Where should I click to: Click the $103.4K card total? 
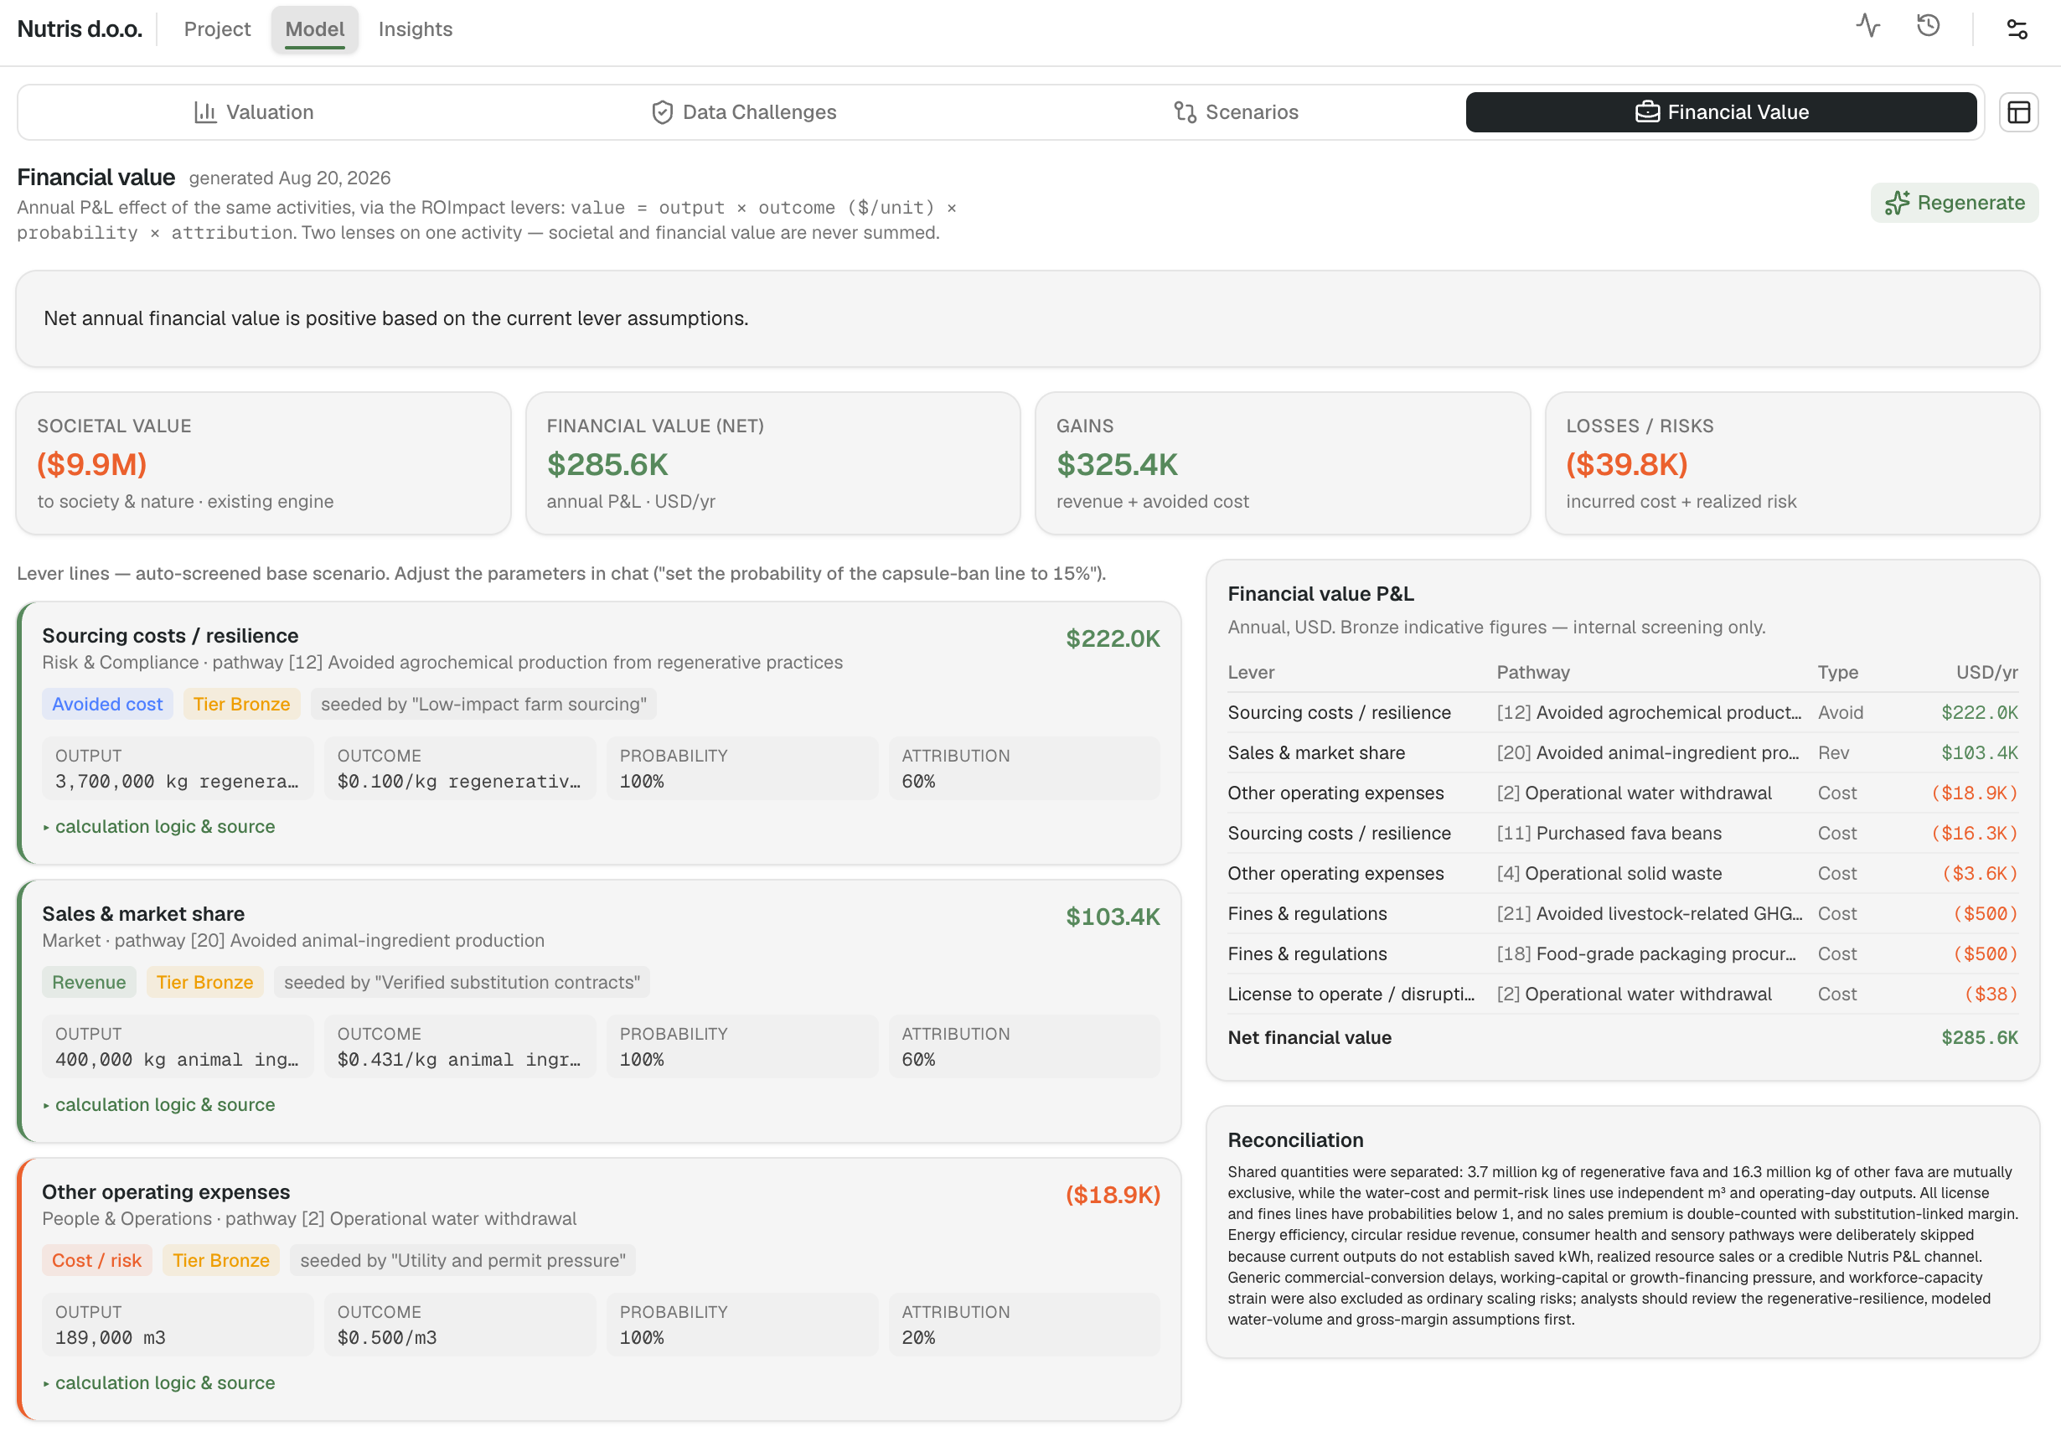pos(1113,917)
